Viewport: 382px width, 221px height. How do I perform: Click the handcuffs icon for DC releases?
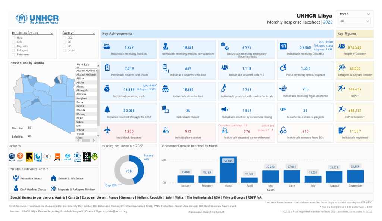tap(284, 131)
